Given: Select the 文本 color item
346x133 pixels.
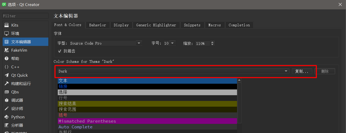Looking at the screenshot, I should click(x=147, y=81).
